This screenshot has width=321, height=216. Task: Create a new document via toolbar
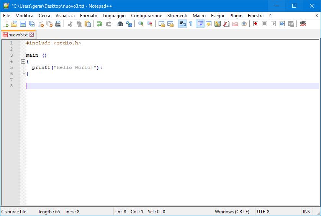(x=6, y=24)
